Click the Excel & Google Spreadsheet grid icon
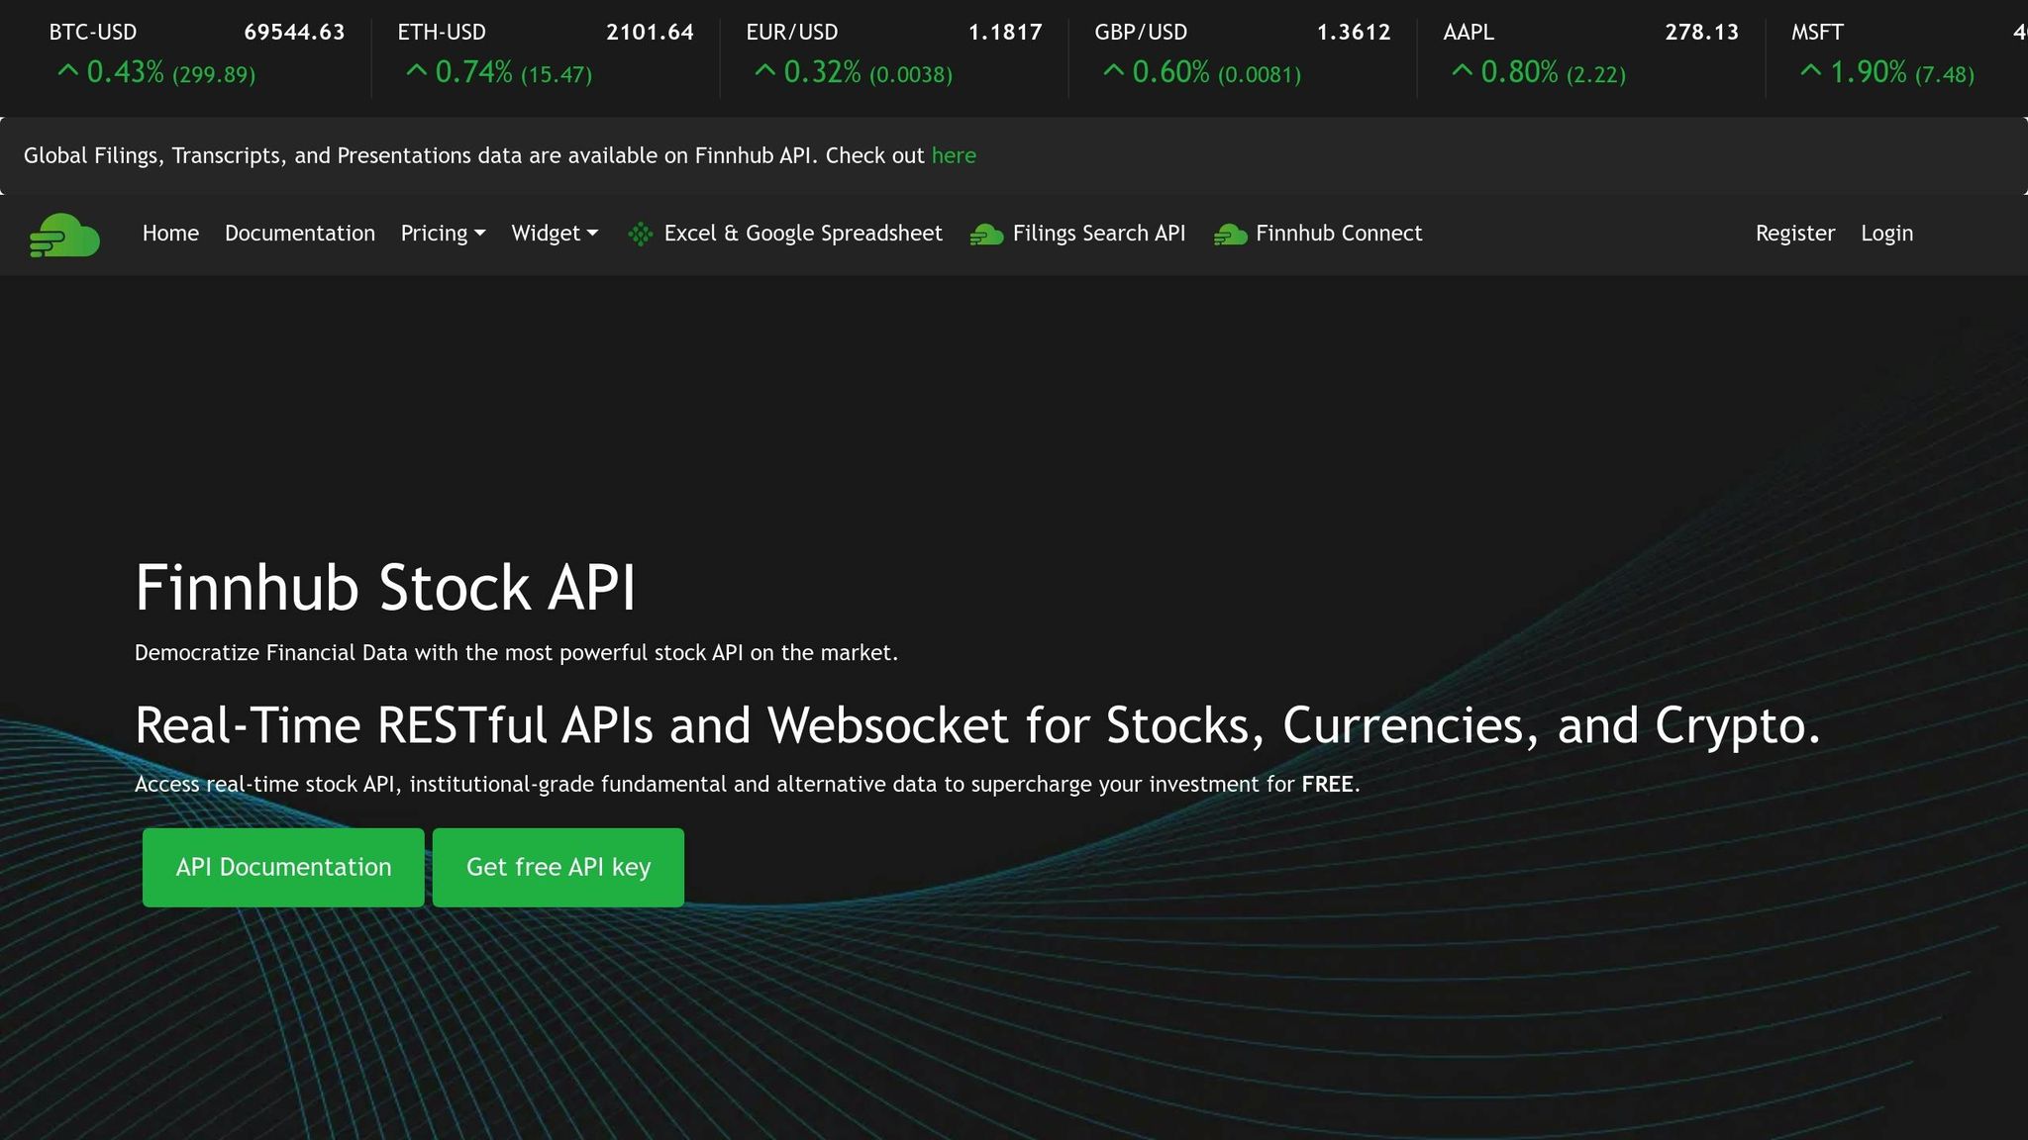This screenshot has width=2028, height=1140. [x=641, y=235]
